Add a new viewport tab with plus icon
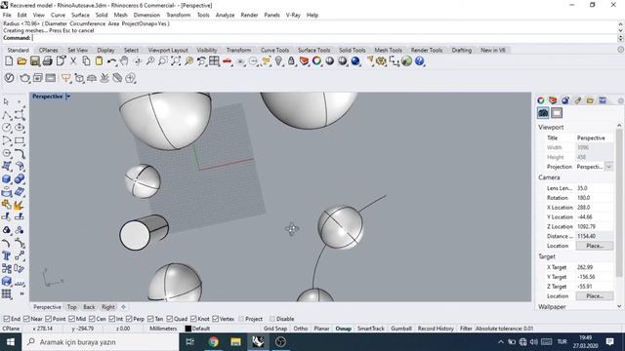625x351 pixels. pyautogui.click(x=124, y=307)
